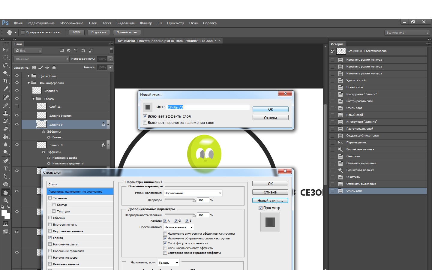Click the Подогнать button
Viewport: 432px width, 270px height.
pos(99,32)
